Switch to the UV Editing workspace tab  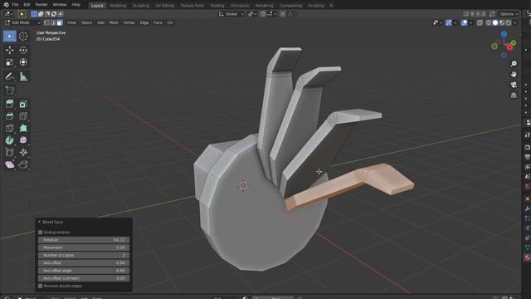coord(164,6)
